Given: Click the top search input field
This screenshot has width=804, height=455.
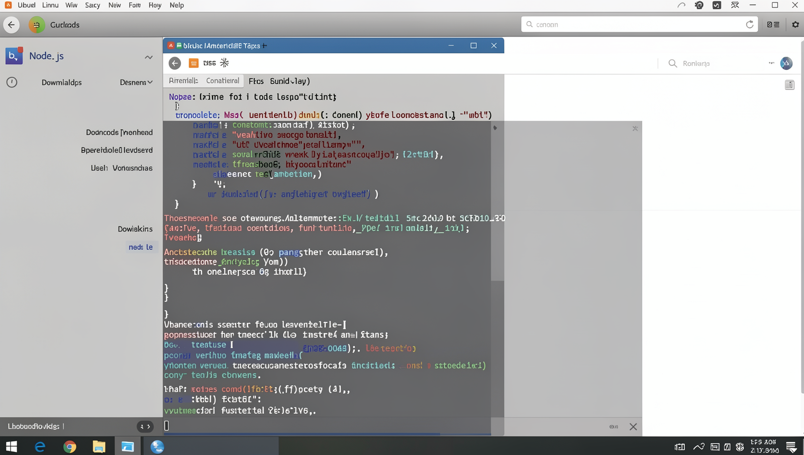Looking at the screenshot, I should point(639,24).
